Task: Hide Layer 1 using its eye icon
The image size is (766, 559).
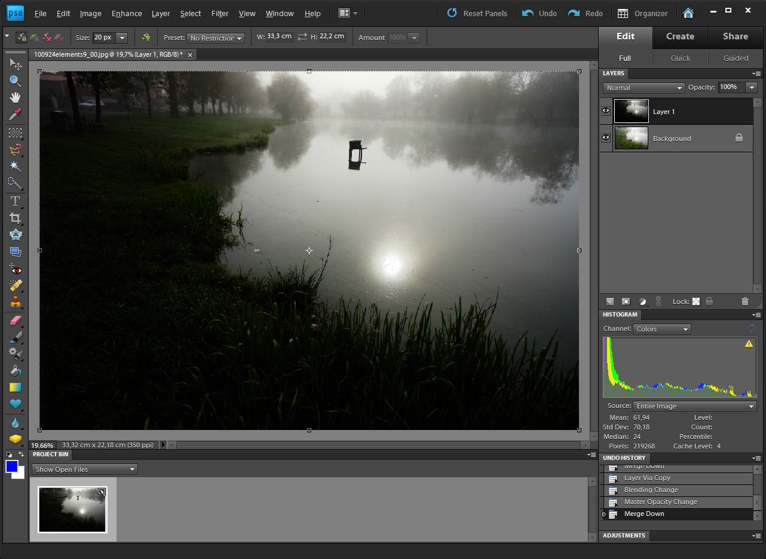Action: (x=606, y=111)
